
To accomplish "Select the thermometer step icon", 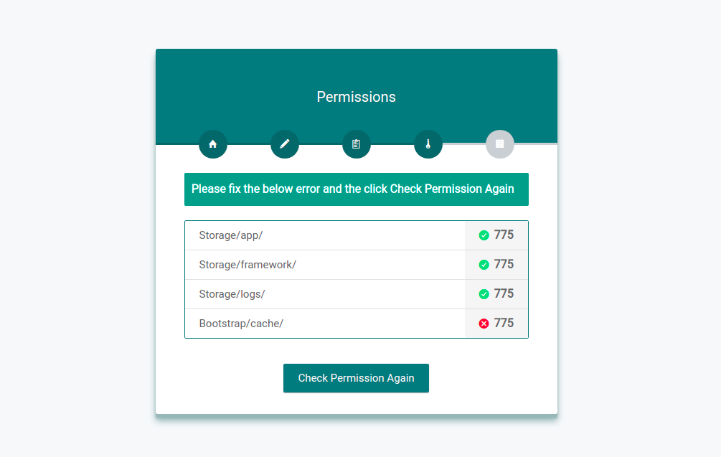I will point(428,144).
